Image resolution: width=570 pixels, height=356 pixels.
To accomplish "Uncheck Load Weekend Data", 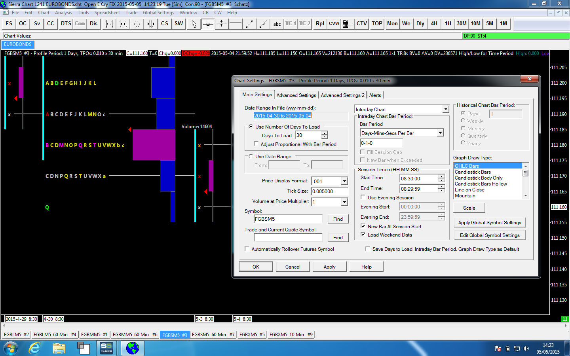I will [363, 235].
